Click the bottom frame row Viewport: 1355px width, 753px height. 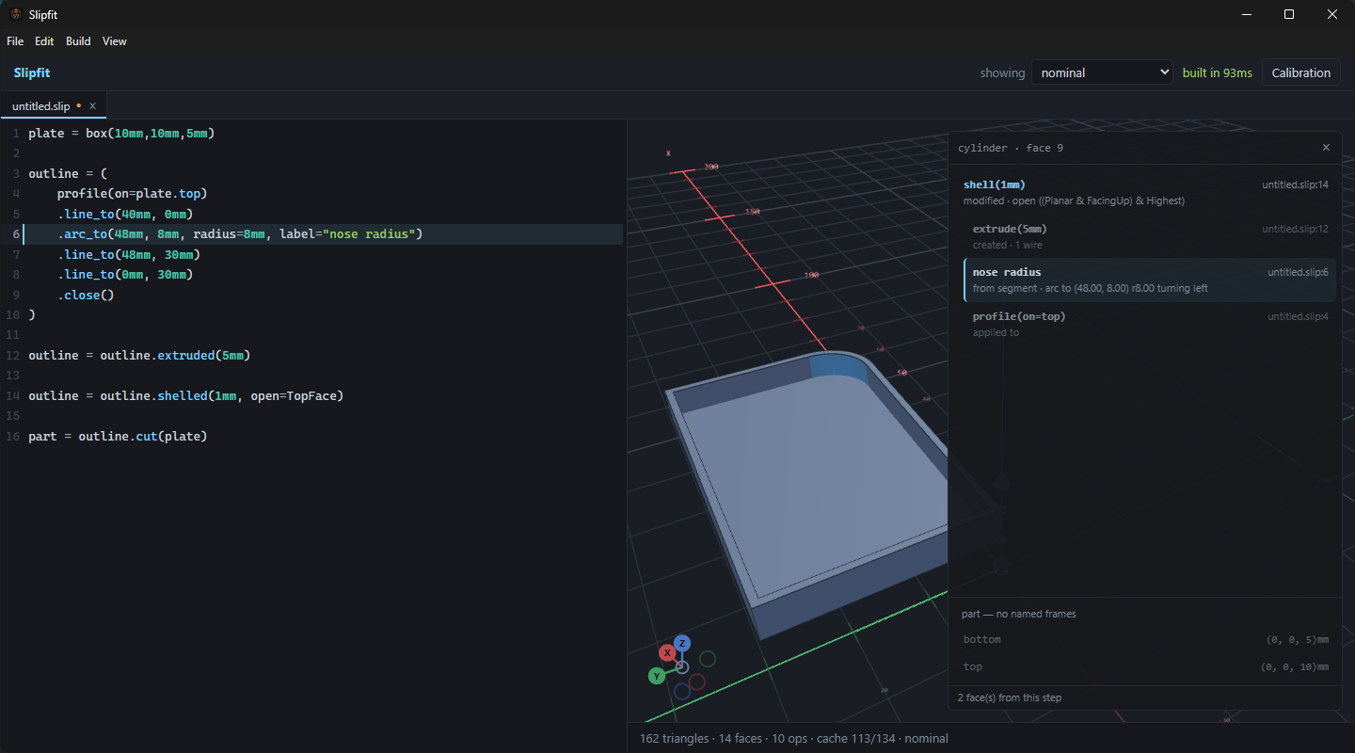click(x=1145, y=639)
